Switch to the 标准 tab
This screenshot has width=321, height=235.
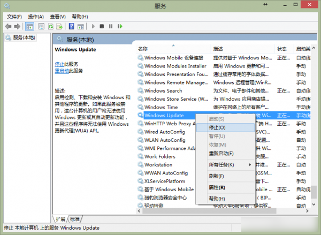tap(75, 219)
